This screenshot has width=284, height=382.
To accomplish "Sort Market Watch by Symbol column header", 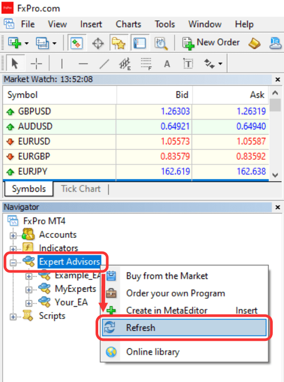I will click(x=60, y=95).
